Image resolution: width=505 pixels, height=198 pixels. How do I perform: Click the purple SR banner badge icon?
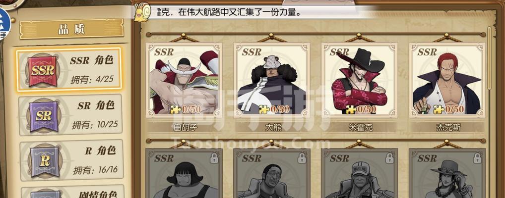pyautogui.click(x=44, y=116)
